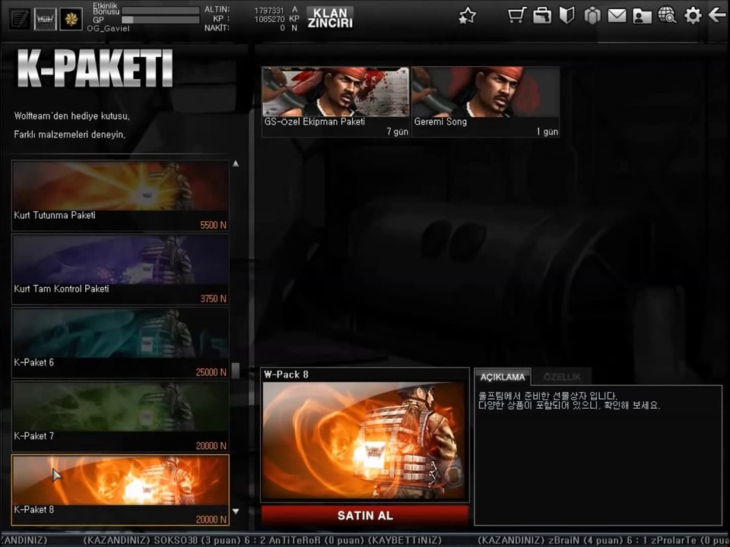Image resolution: width=730 pixels, height=547 pixels.
Task: Select the K-Paket 8 package
Action: point(120,490)
